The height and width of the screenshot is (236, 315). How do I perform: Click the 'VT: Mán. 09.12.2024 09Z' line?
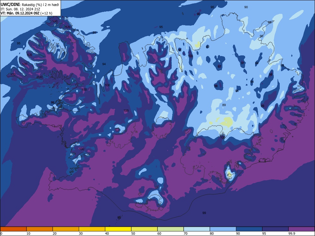pos(20,13)
